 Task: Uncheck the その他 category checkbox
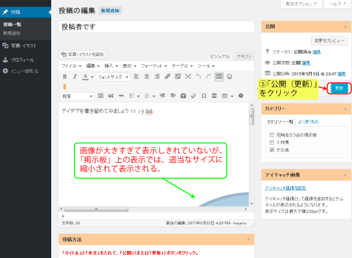click(x=272, y=150)
